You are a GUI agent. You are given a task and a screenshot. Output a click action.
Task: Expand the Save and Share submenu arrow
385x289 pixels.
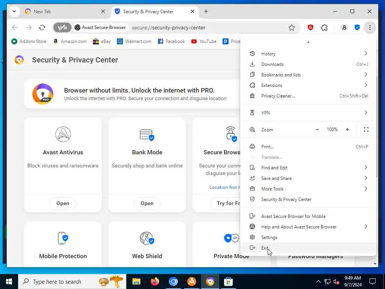click(x=366, y=178)
